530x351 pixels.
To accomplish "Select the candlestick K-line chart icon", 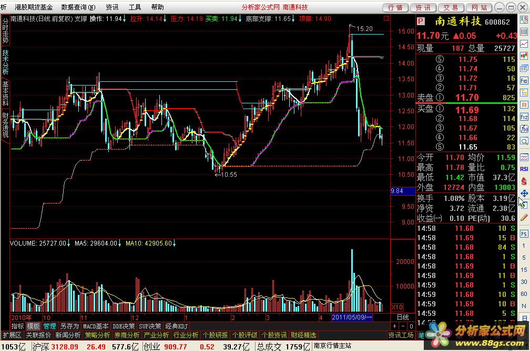I will [x=524, y=56].
